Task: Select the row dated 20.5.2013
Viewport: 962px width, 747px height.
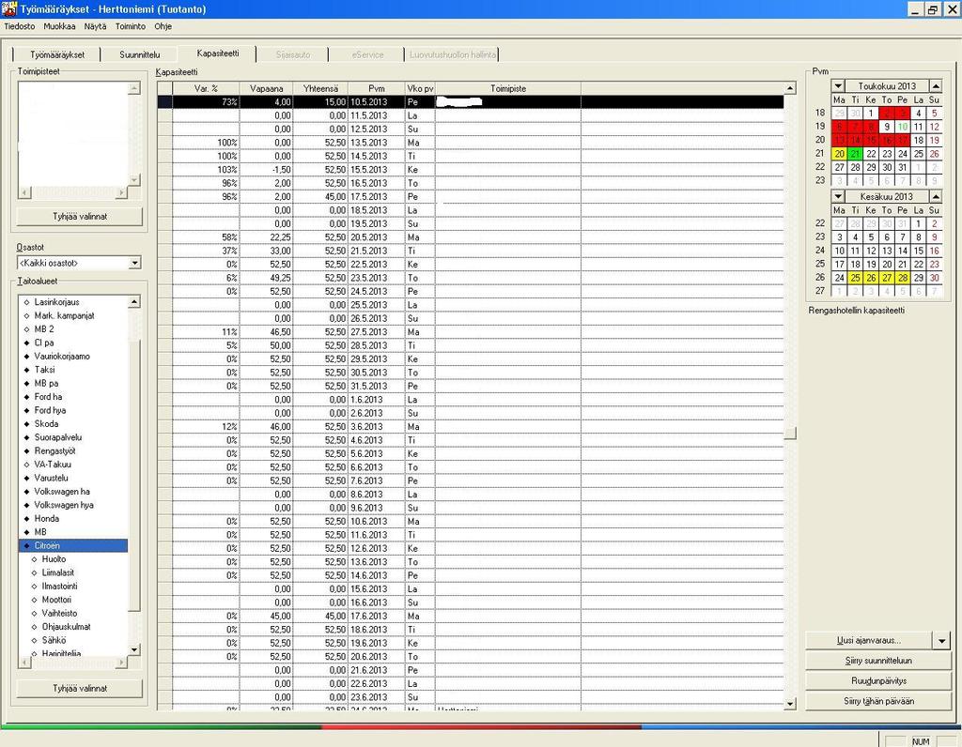Action: [471, 237]
